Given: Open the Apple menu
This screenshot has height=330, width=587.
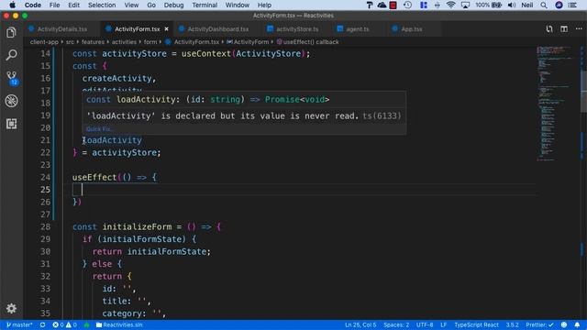Looking at the screenshot, I should coord(12,5).
